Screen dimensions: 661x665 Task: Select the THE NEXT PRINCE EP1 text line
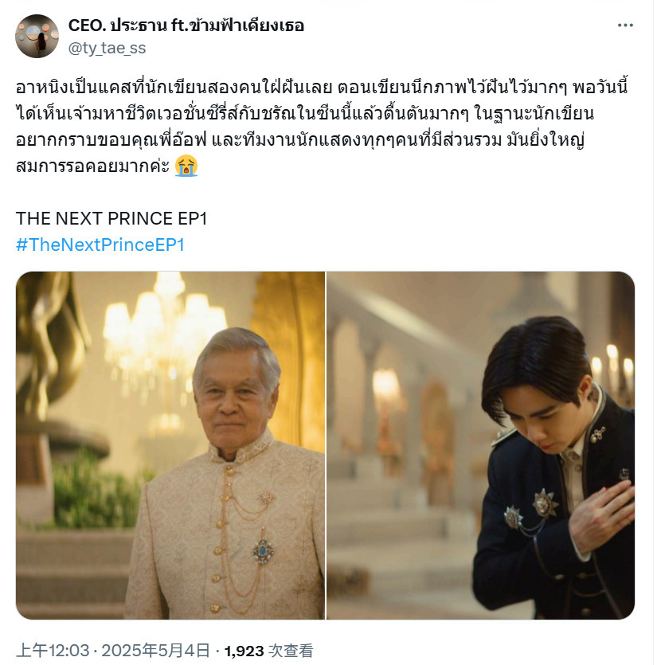tap(111, 218)
